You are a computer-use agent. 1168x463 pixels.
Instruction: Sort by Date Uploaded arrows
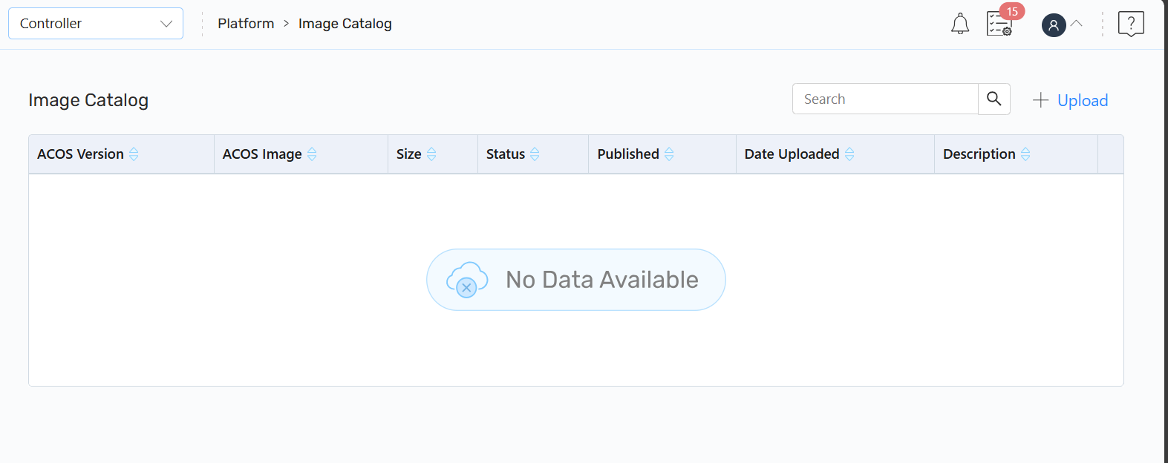click(849, 154)
